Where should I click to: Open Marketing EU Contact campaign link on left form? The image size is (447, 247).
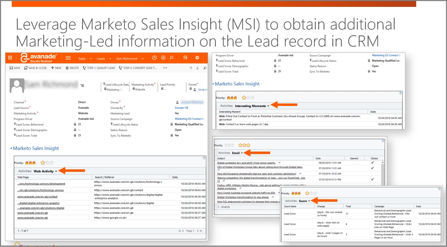[x=190, y=119]
